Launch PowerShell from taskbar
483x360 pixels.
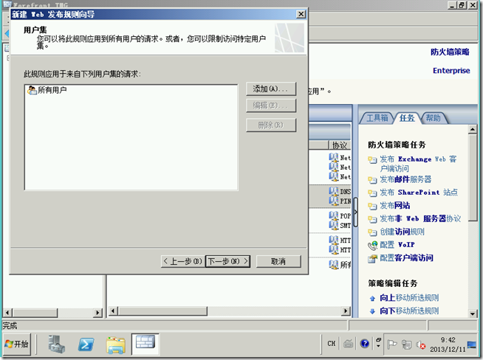click(86, 344)
